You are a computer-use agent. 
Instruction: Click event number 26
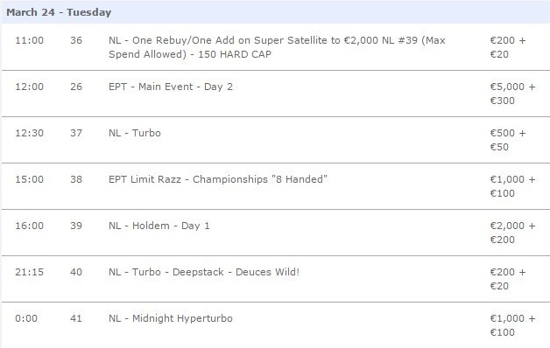tap(76, 87)
